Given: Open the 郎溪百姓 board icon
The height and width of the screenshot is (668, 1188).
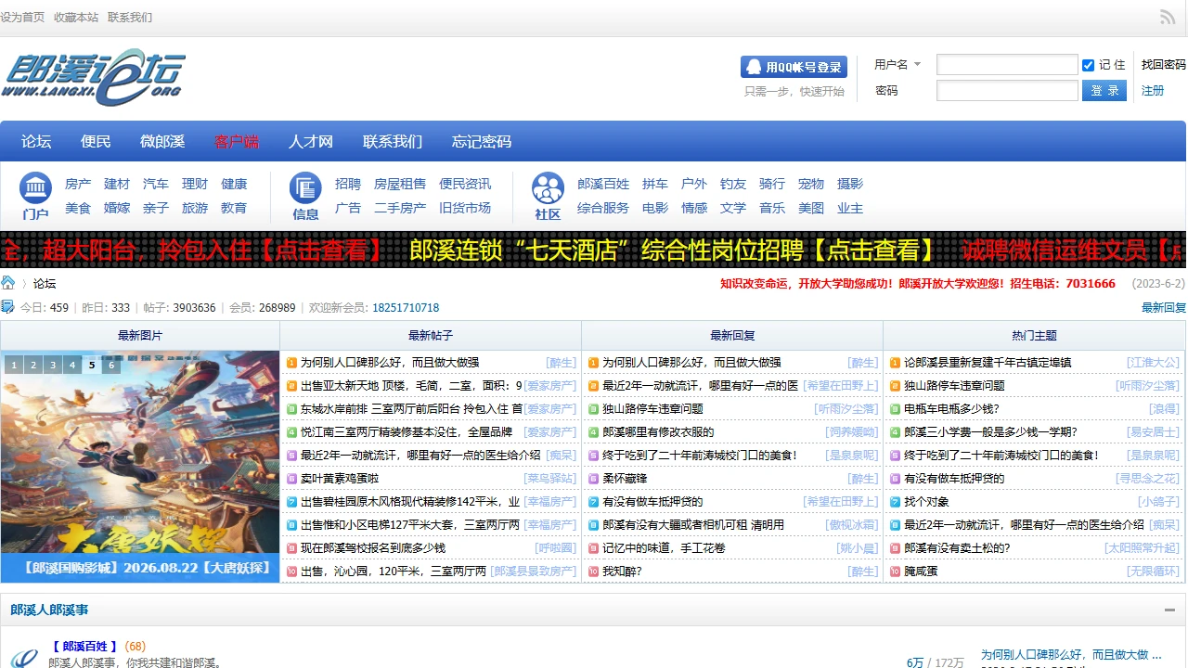Looking at the screenshot, I should click(x=25, y=656).
